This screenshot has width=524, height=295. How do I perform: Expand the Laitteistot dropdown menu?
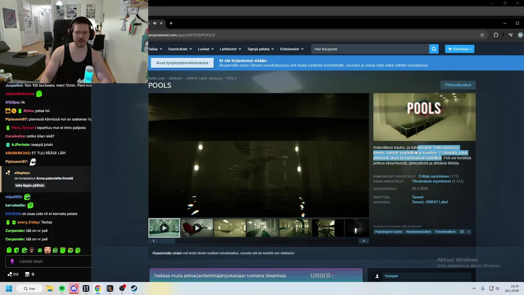(x=230, y=49)
